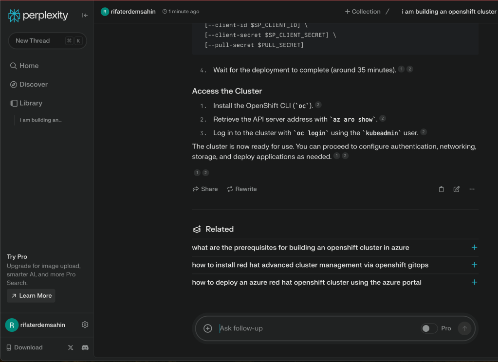This screenshot has width=498, height=362.
Task: Open the Discord icon
Action: [85, 347]
